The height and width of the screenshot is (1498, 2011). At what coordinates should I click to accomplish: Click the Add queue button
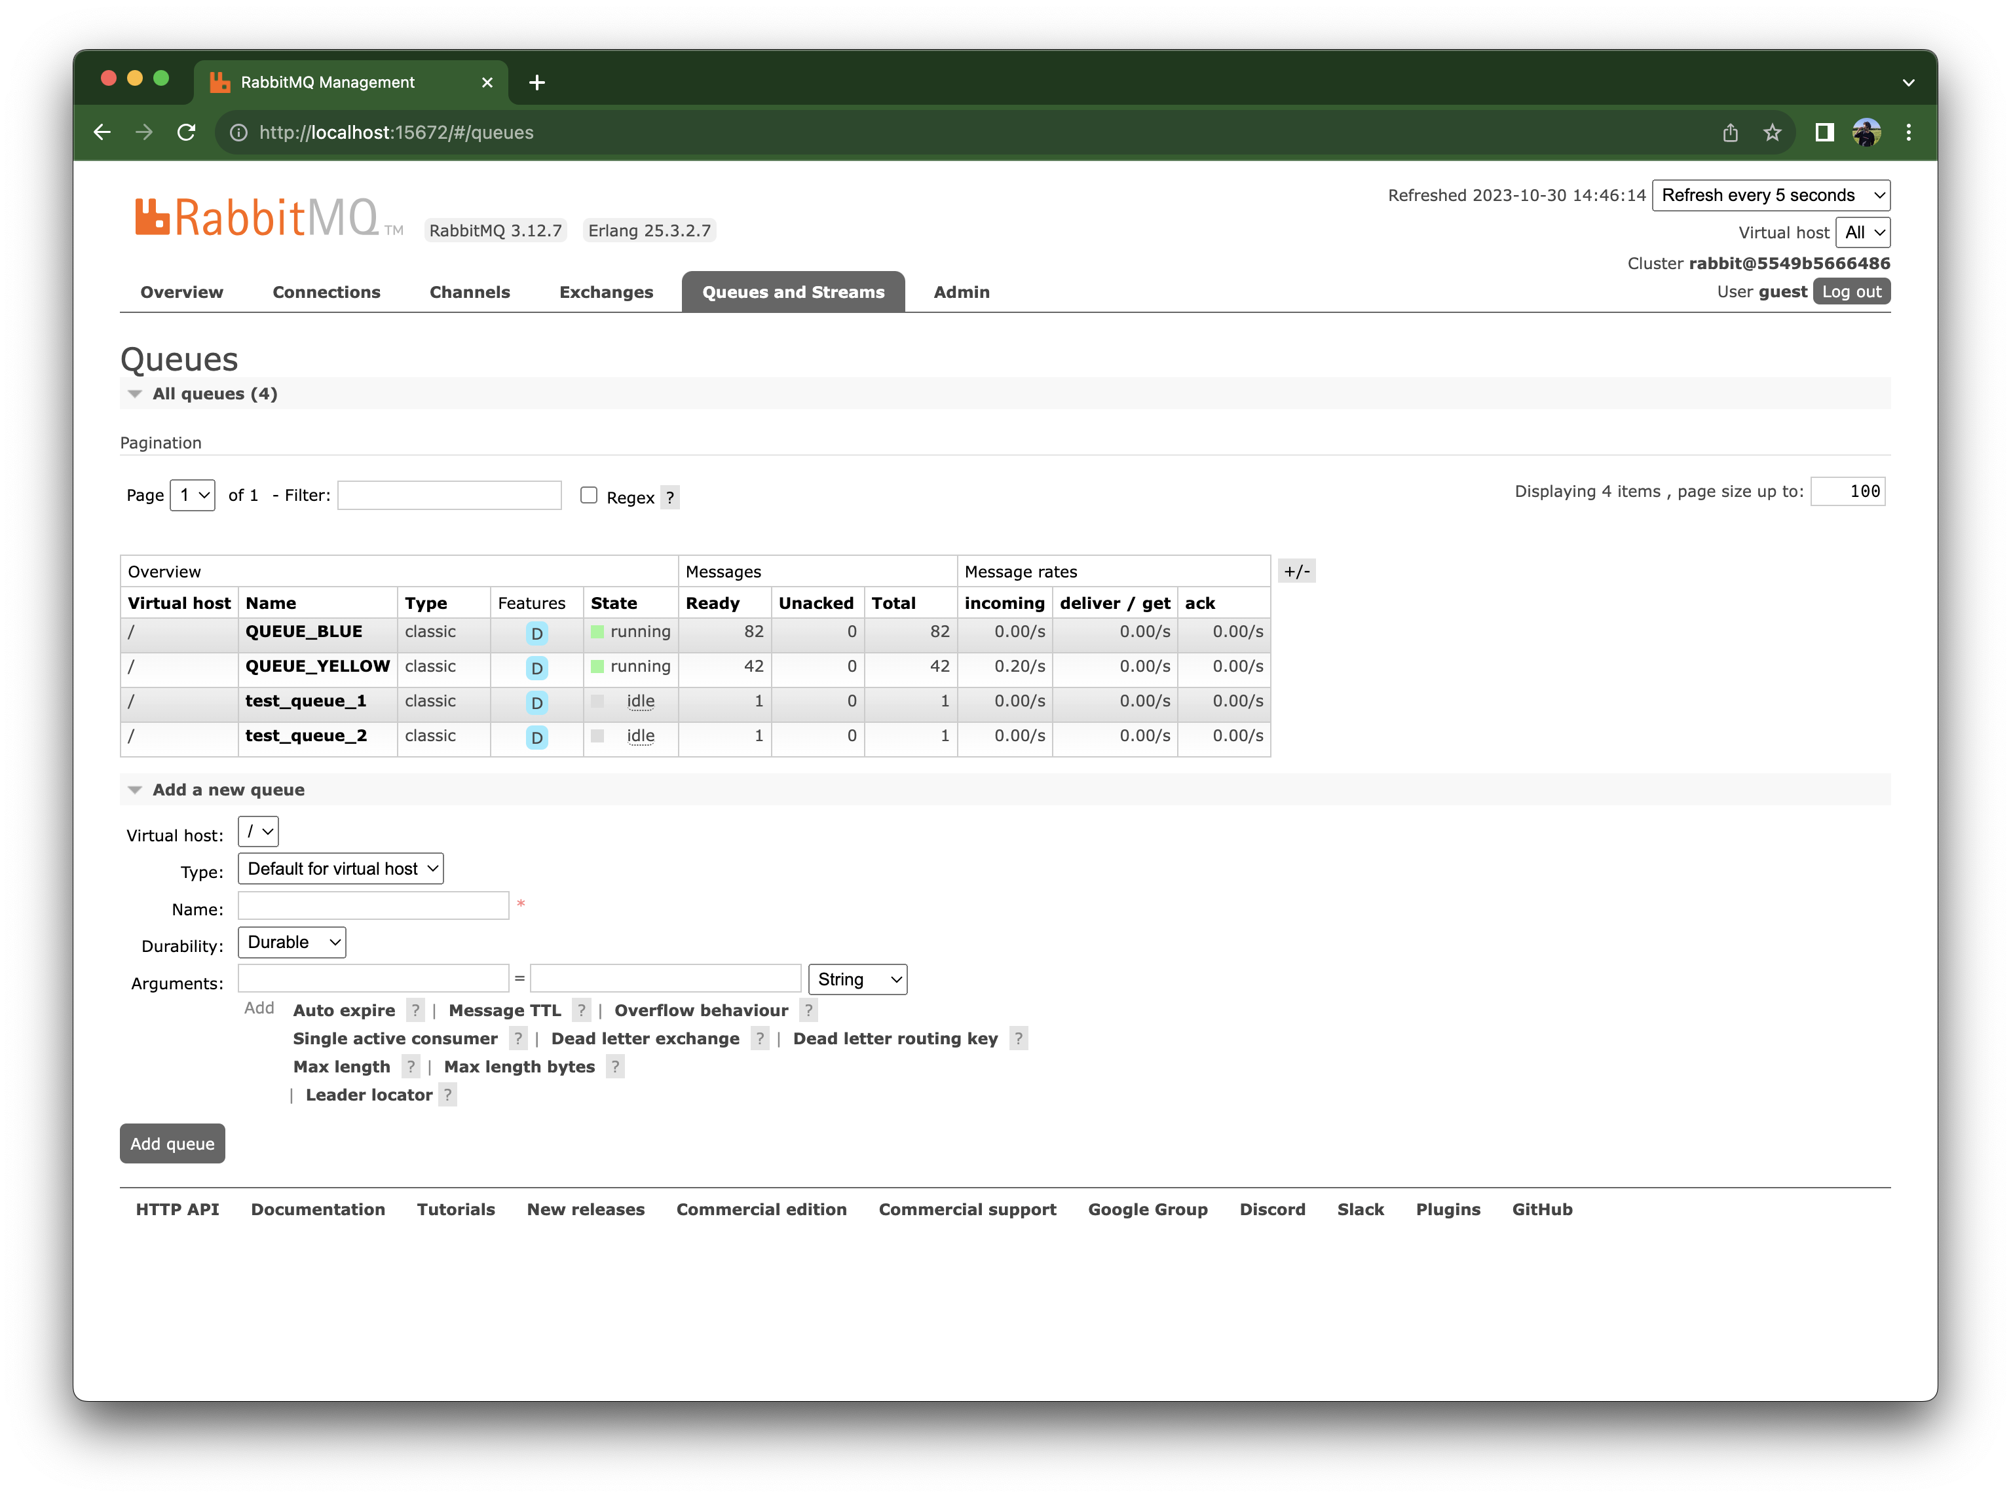point(172,1144)
